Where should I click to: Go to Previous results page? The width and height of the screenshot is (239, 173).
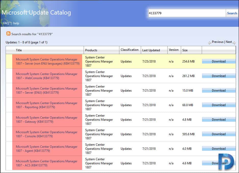coord(218,42)
